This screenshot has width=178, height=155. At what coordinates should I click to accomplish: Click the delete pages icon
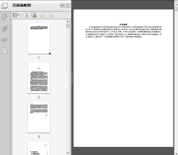pos(26,16)
